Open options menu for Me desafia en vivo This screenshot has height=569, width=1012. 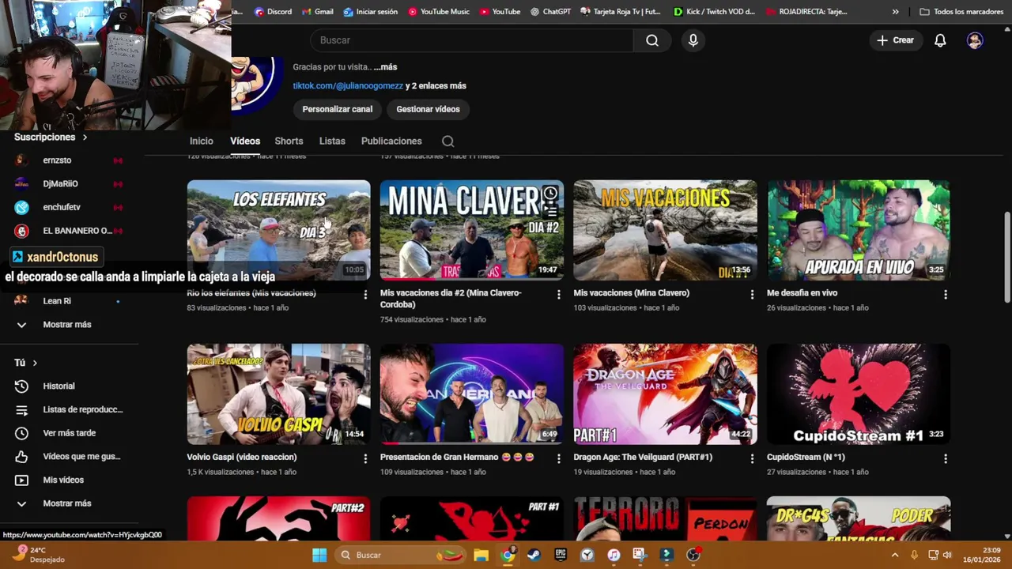(946, 295)
